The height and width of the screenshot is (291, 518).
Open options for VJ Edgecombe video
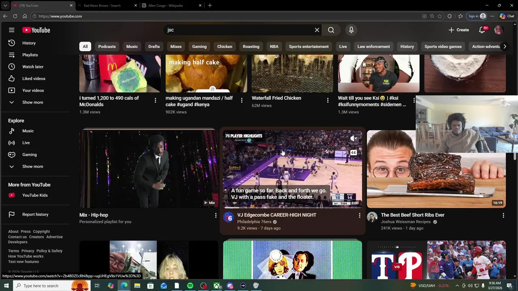(x=359, y=215)
